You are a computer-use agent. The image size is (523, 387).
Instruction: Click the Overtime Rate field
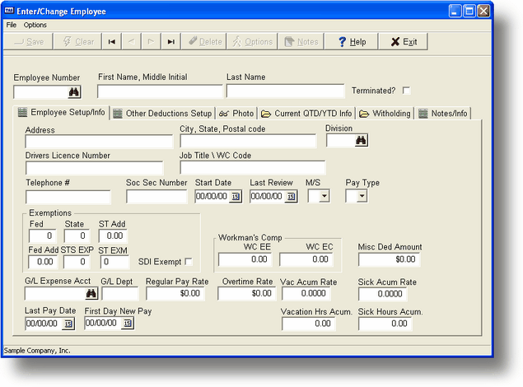pyautogui.click(x=247, y=294)
